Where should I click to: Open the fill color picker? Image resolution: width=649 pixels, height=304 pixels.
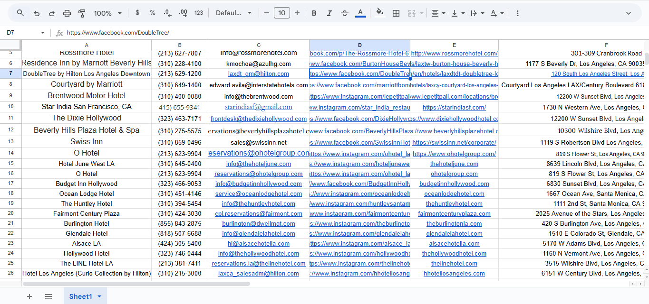coord(379,13)
